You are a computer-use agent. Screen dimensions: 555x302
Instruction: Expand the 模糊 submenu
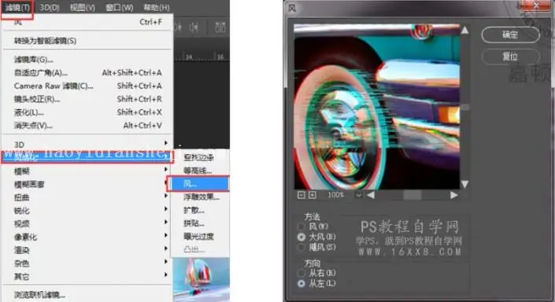click(87, 171)
